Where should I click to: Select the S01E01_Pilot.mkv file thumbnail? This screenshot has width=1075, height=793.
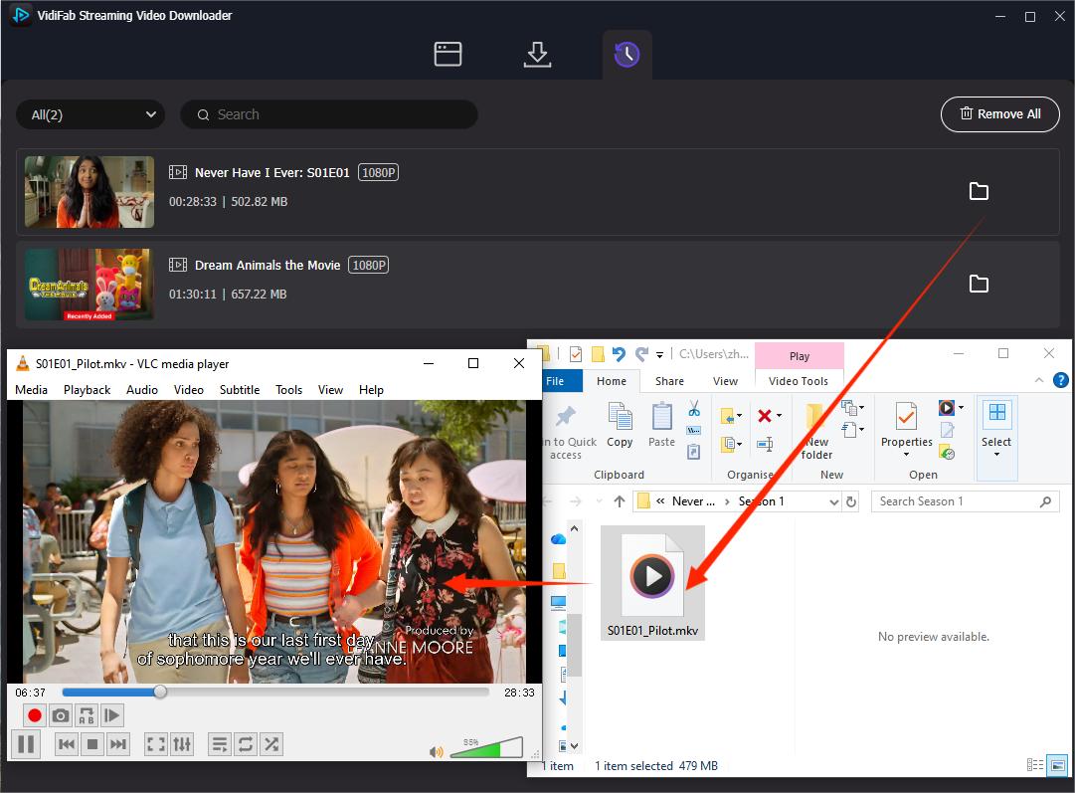click(x=652, y=574)
